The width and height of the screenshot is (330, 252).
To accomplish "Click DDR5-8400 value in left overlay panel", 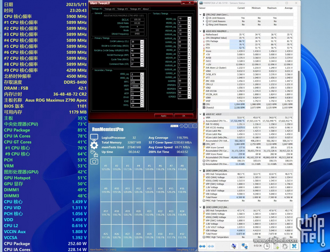I will tap(75, 82).
